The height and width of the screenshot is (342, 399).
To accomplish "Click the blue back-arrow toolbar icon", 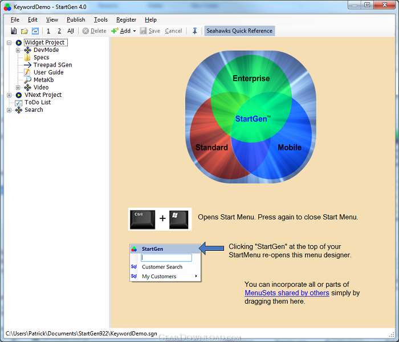I will [x=35, y=31].
